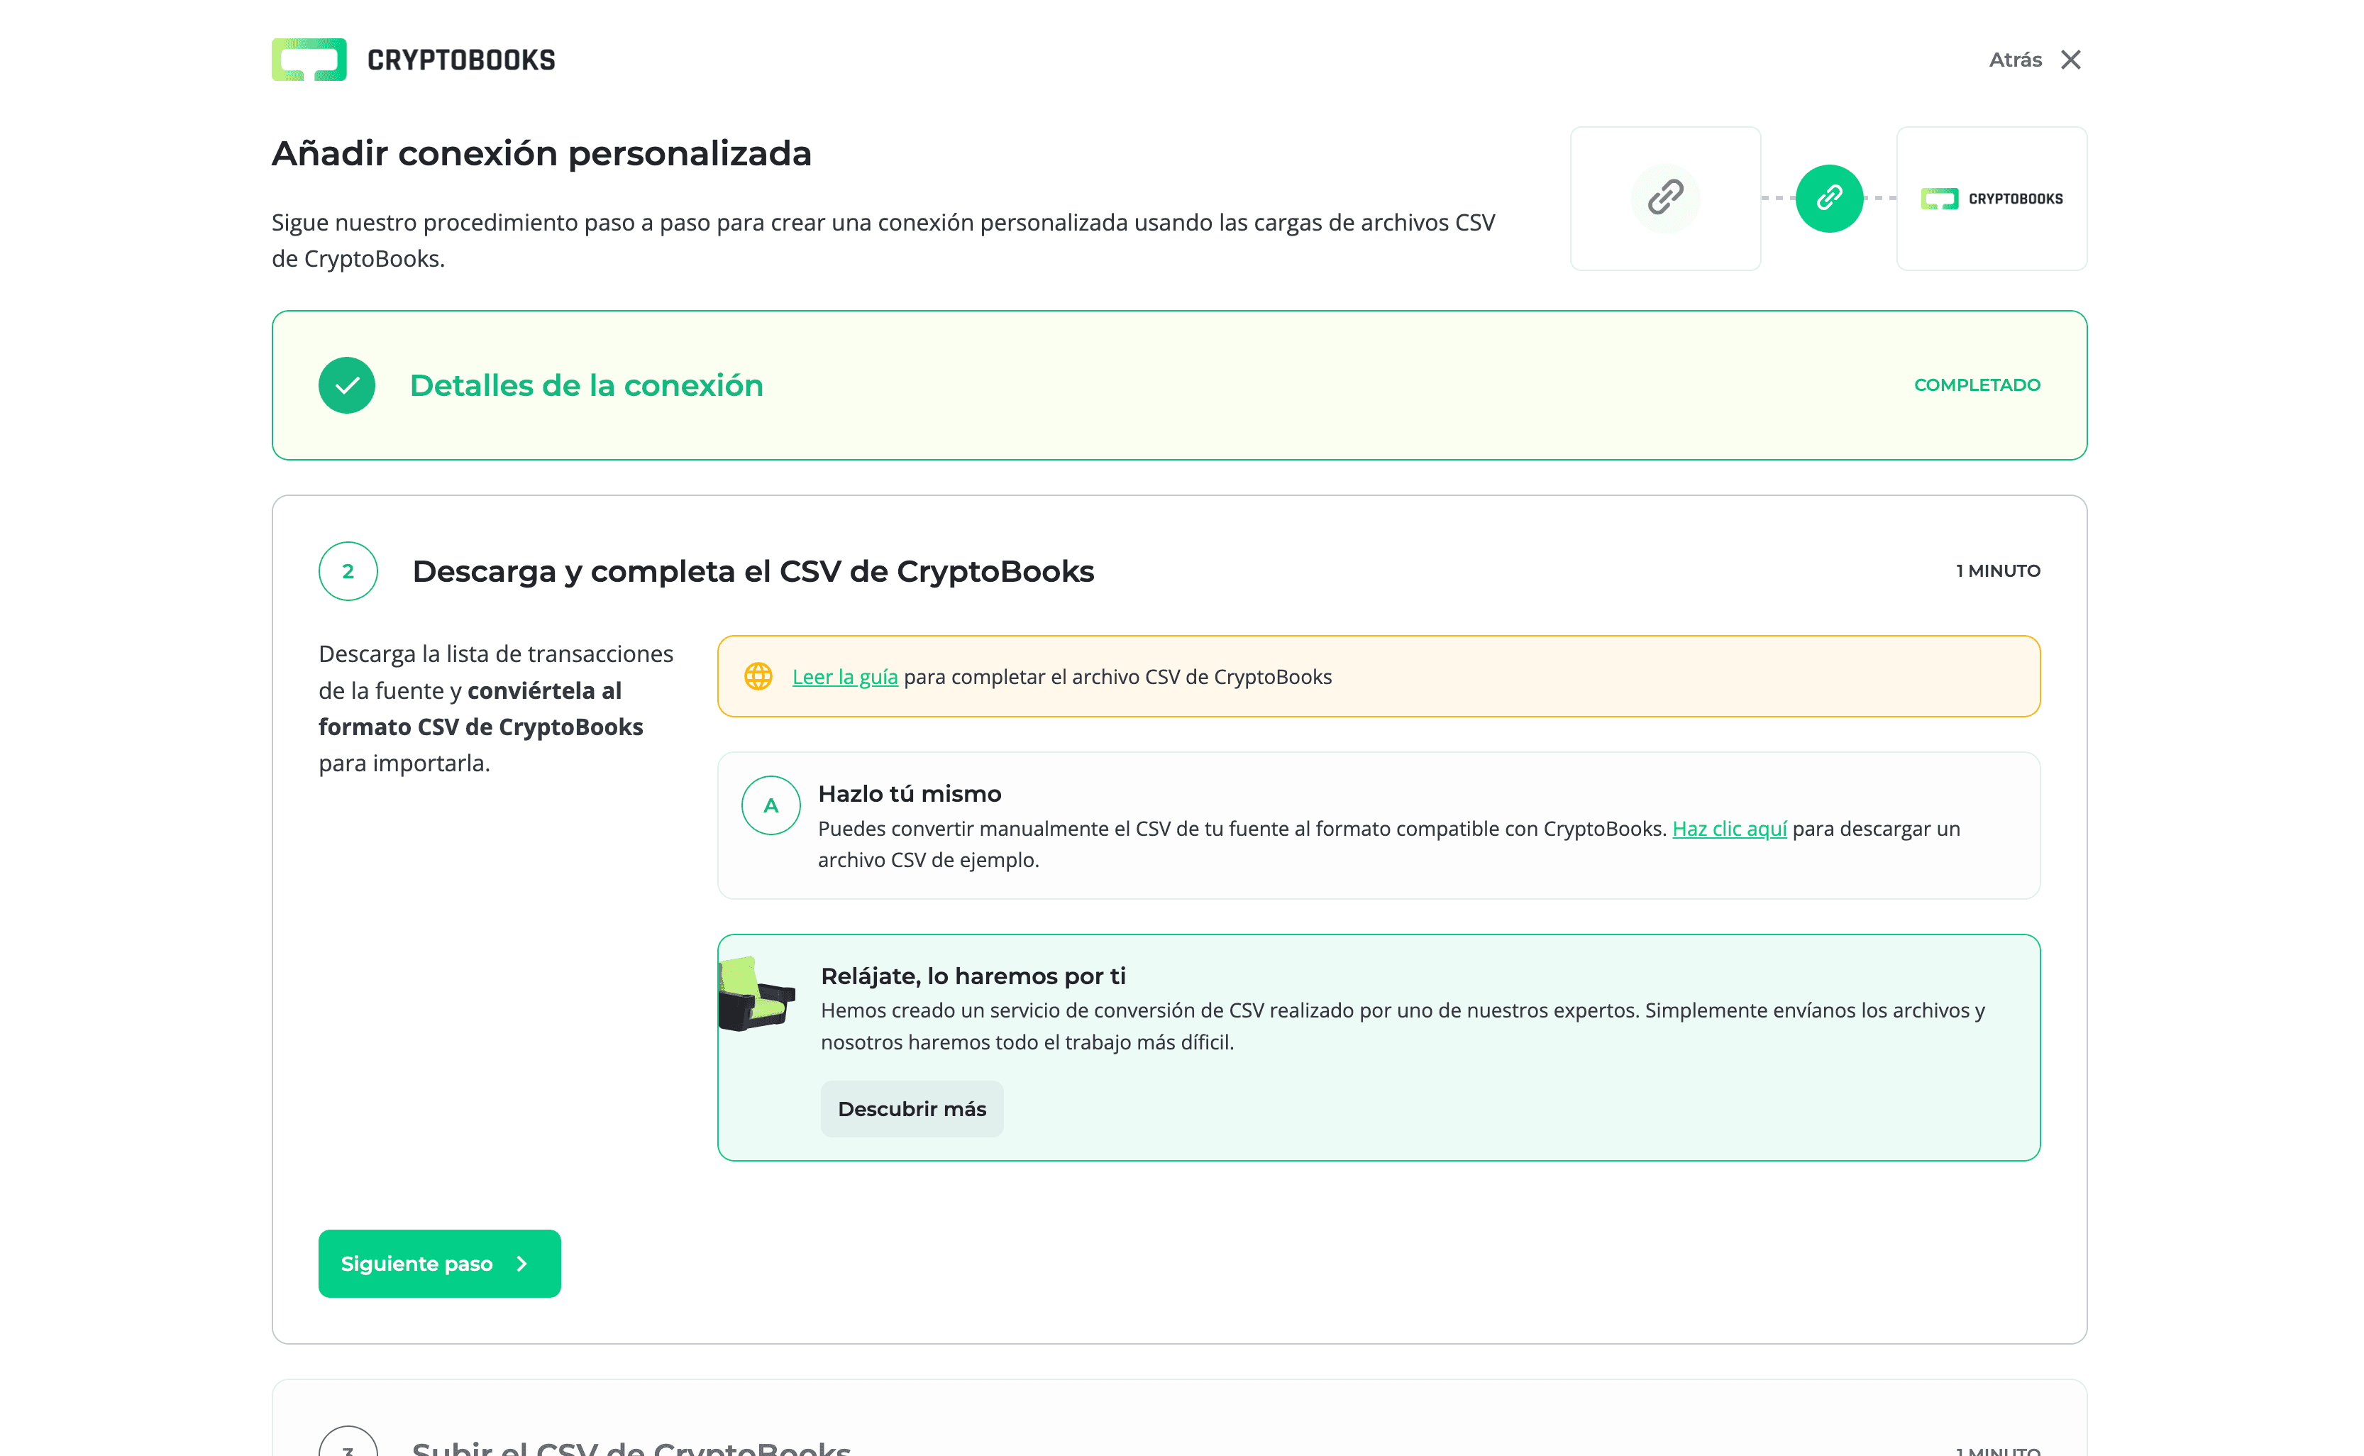
Task: Click the CryptoBooks logo icon at top left
Action: [308, 60]
